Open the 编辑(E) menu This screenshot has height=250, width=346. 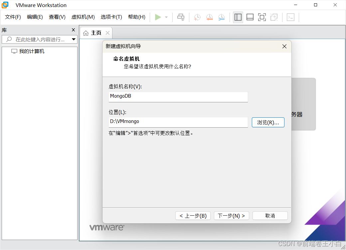(35, 17)
